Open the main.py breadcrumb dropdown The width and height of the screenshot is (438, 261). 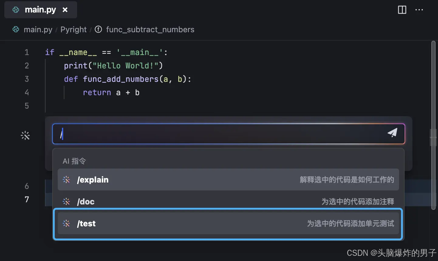(x=38, y=29)
